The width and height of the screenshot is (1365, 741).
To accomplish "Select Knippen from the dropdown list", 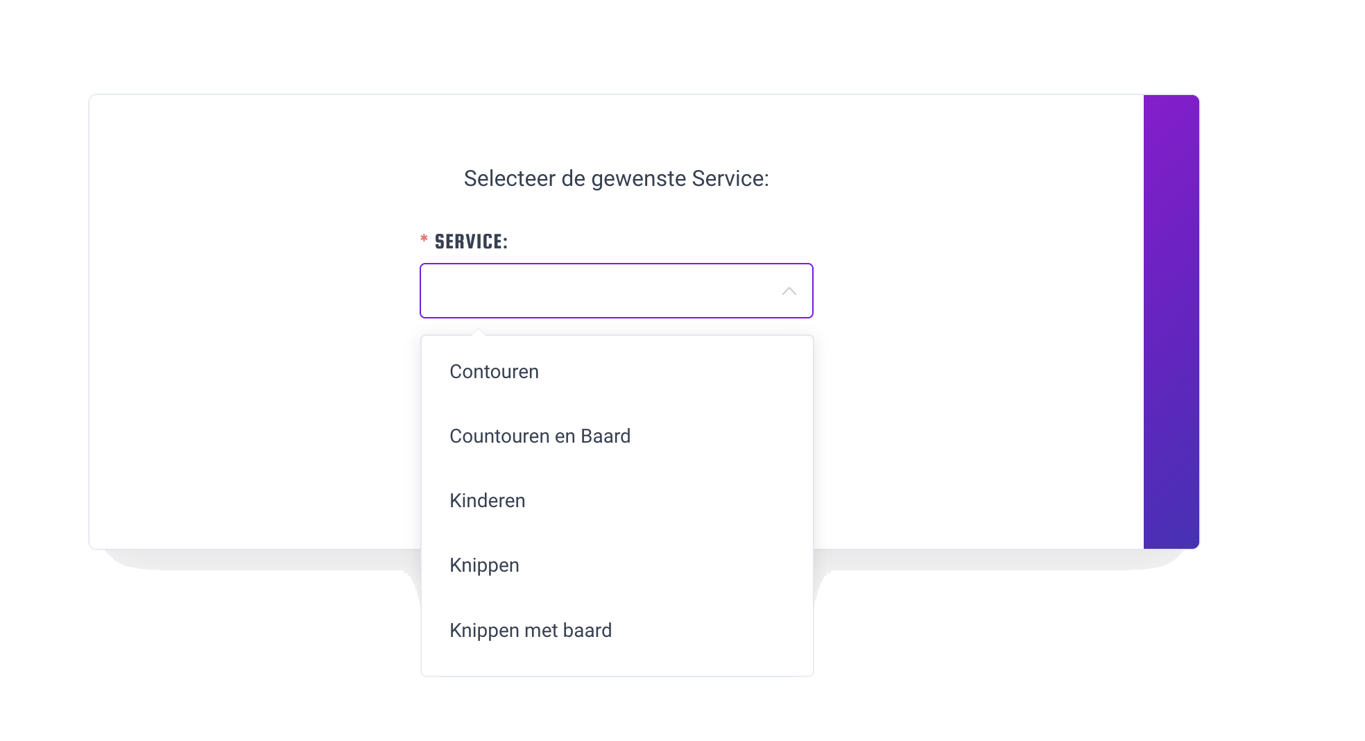I will (x=484, y=565).
